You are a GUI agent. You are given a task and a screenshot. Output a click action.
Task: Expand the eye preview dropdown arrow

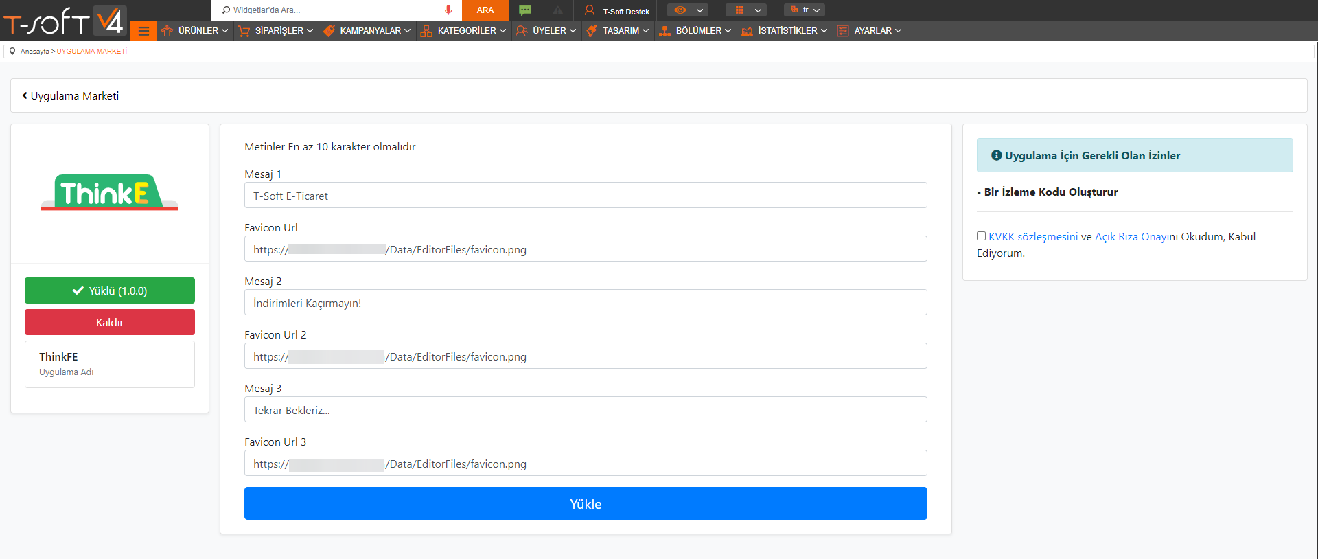click(700, 10)
